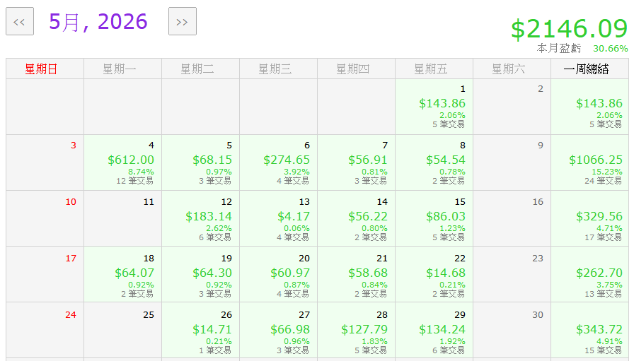Click monthly percentage 30.66%
The width and height of the screenshot is (634, 361).
[610, 49]
